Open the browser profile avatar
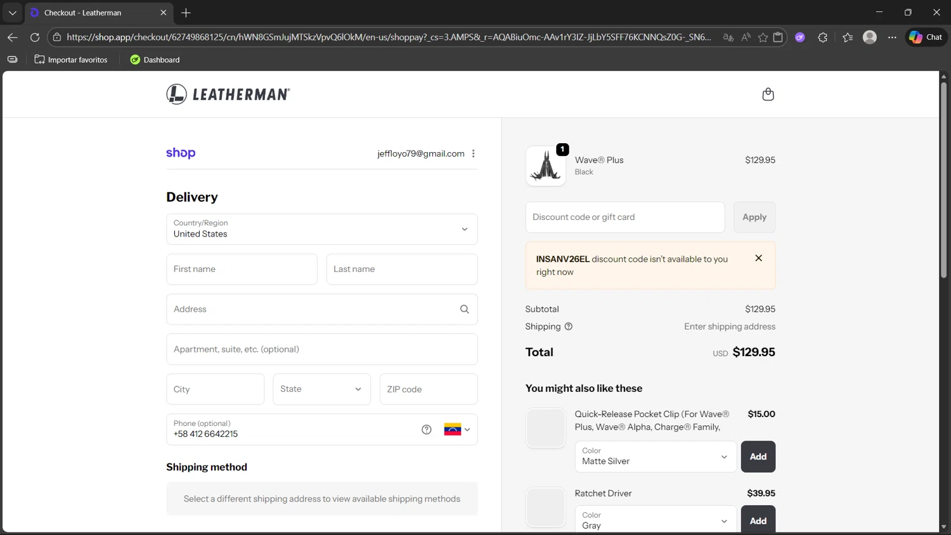Viewport: 951px width, 535px height. coord(870,37)
